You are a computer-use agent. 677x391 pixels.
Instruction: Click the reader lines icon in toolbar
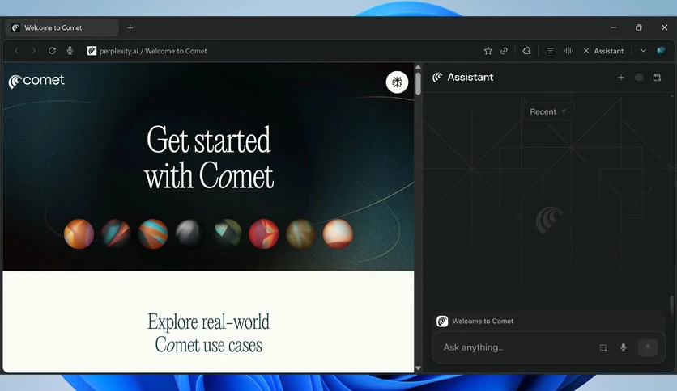550,51
